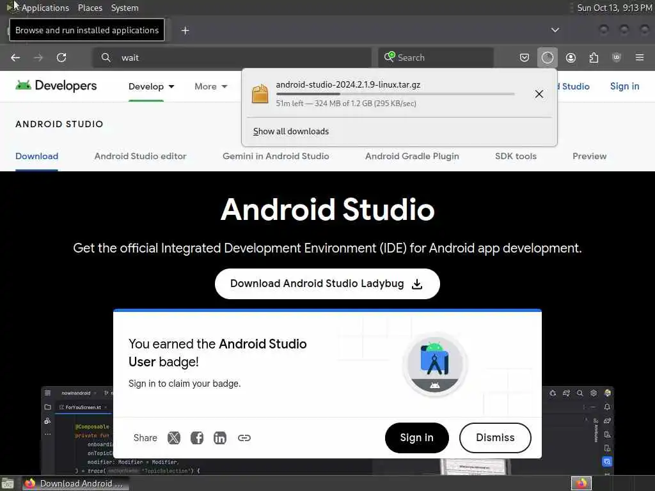Open the extensions puzzle icon
The width and height of the screenshot is (655, 491).
tap(594, 58)
